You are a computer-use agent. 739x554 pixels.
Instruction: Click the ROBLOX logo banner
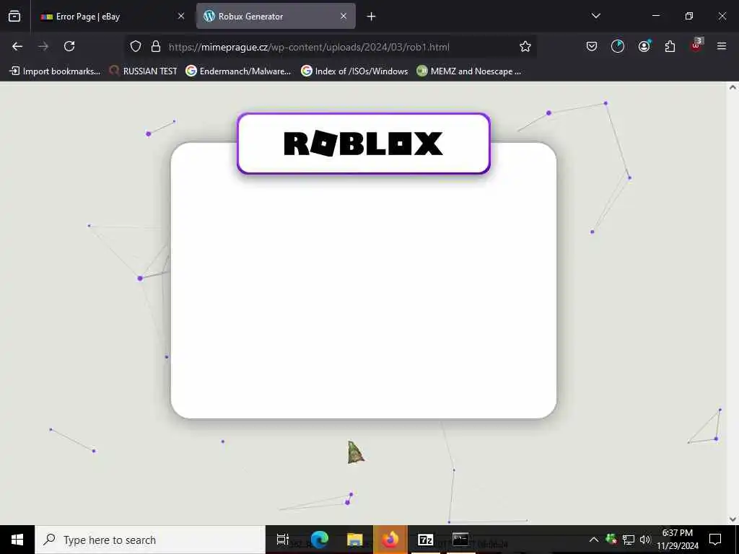tap(364, 144)
